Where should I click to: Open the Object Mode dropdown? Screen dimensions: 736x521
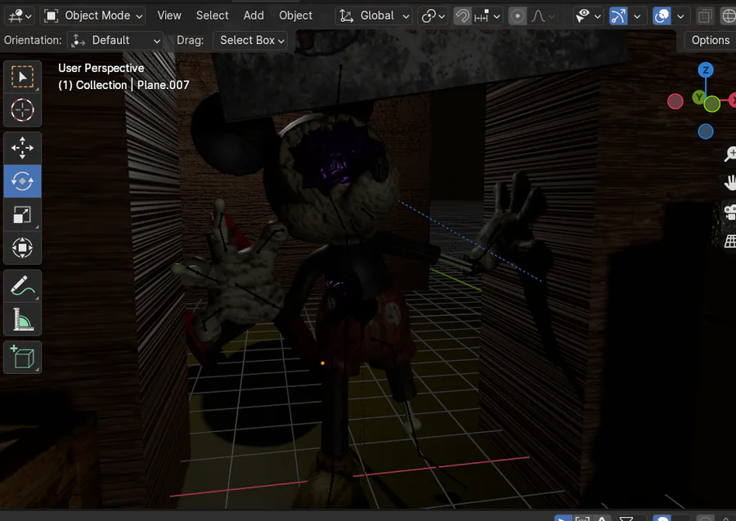(93, 16)
